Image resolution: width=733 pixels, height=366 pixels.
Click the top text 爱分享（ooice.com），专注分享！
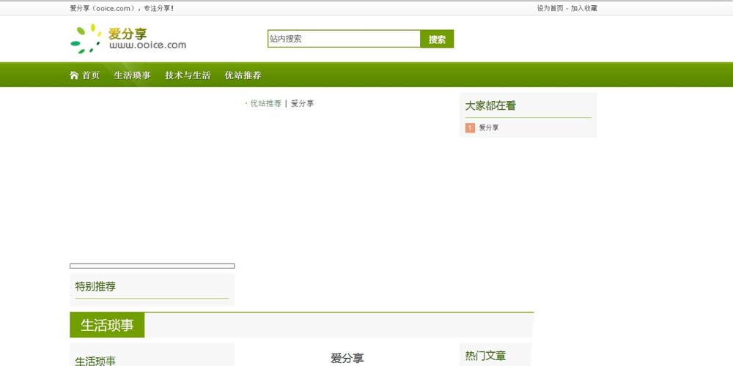122,8
